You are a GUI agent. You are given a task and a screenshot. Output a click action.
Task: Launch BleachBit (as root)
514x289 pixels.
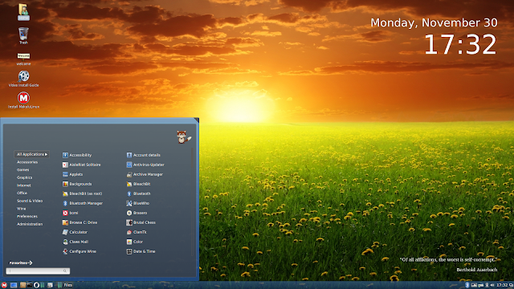[x=82, y=193]
